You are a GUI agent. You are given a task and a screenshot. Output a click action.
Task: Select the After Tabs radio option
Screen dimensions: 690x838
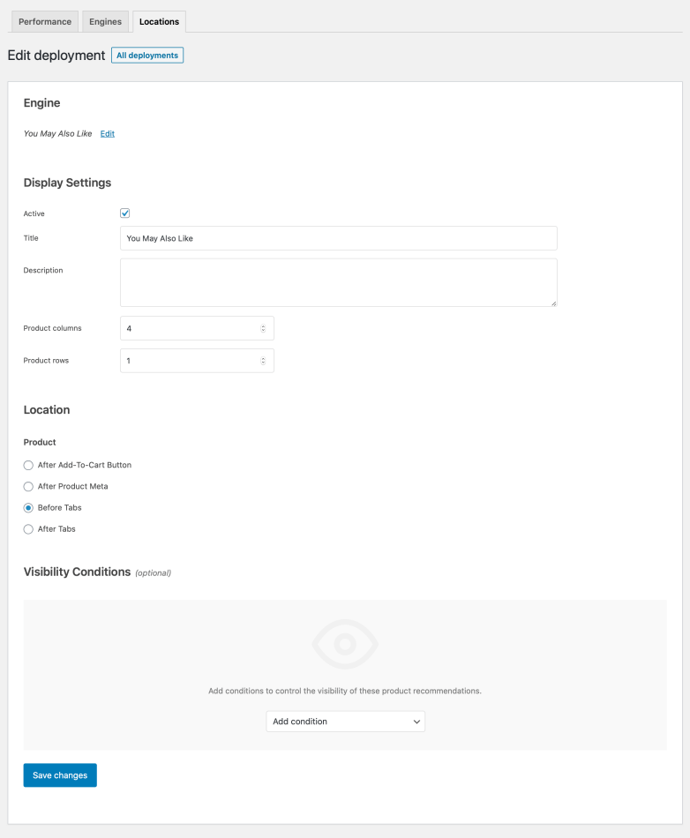click(x=28, y=529)
